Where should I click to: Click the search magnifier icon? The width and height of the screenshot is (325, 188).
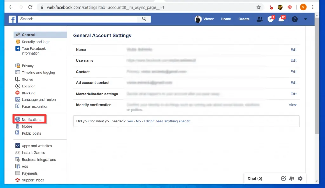point(144,19)
